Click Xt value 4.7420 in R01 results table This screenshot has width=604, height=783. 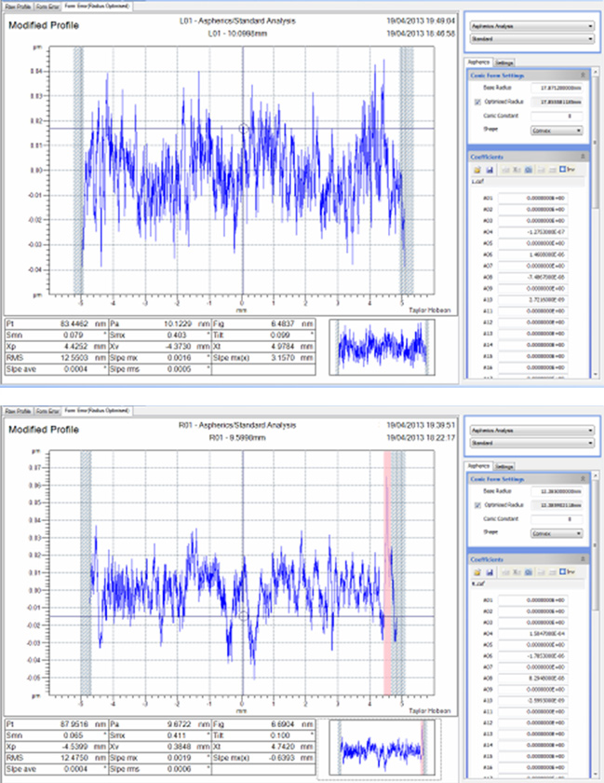(282, 747)
